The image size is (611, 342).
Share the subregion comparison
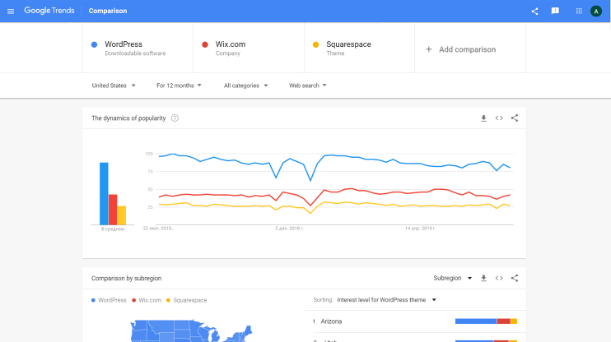(x=515, y=278)
